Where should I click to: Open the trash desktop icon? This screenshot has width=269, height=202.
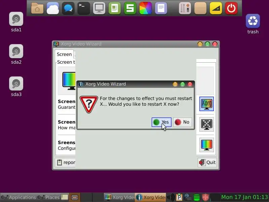[x=253, y=24]
